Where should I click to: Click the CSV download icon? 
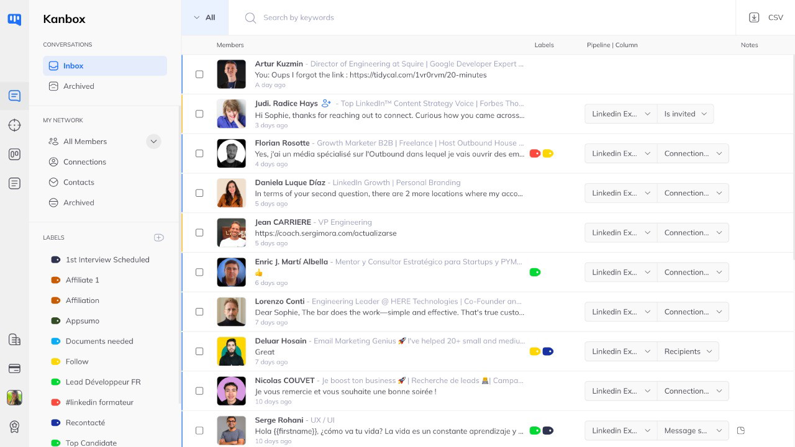pos(754,17)
